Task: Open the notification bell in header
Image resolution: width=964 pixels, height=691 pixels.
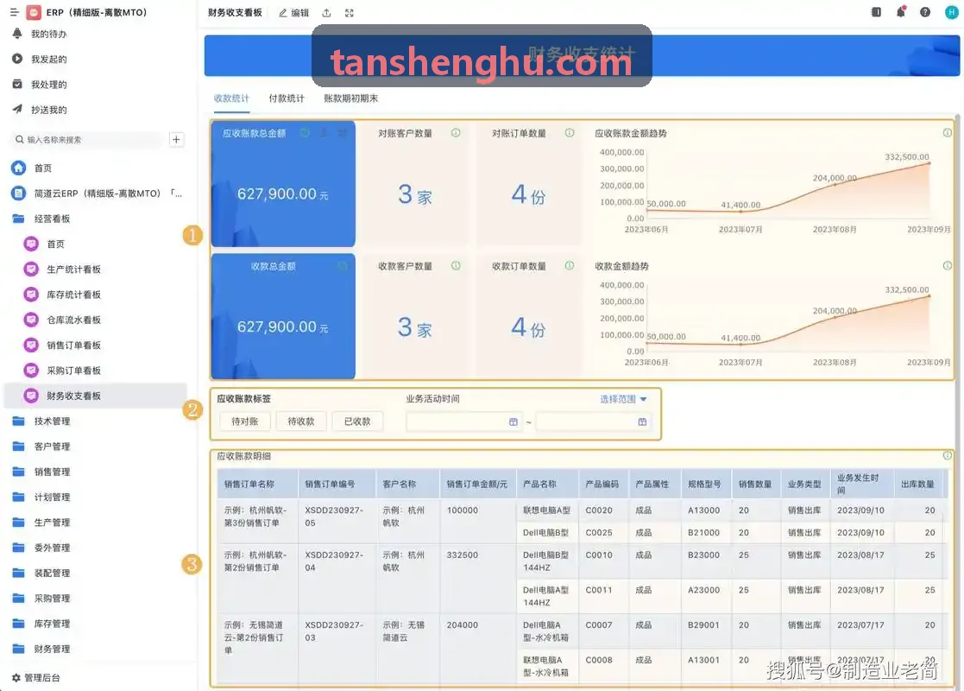Action: tap(901, 12)
